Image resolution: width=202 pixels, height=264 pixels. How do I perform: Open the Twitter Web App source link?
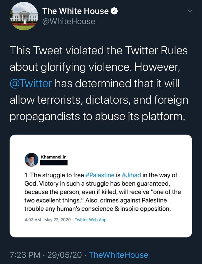[x=90, y=220]
